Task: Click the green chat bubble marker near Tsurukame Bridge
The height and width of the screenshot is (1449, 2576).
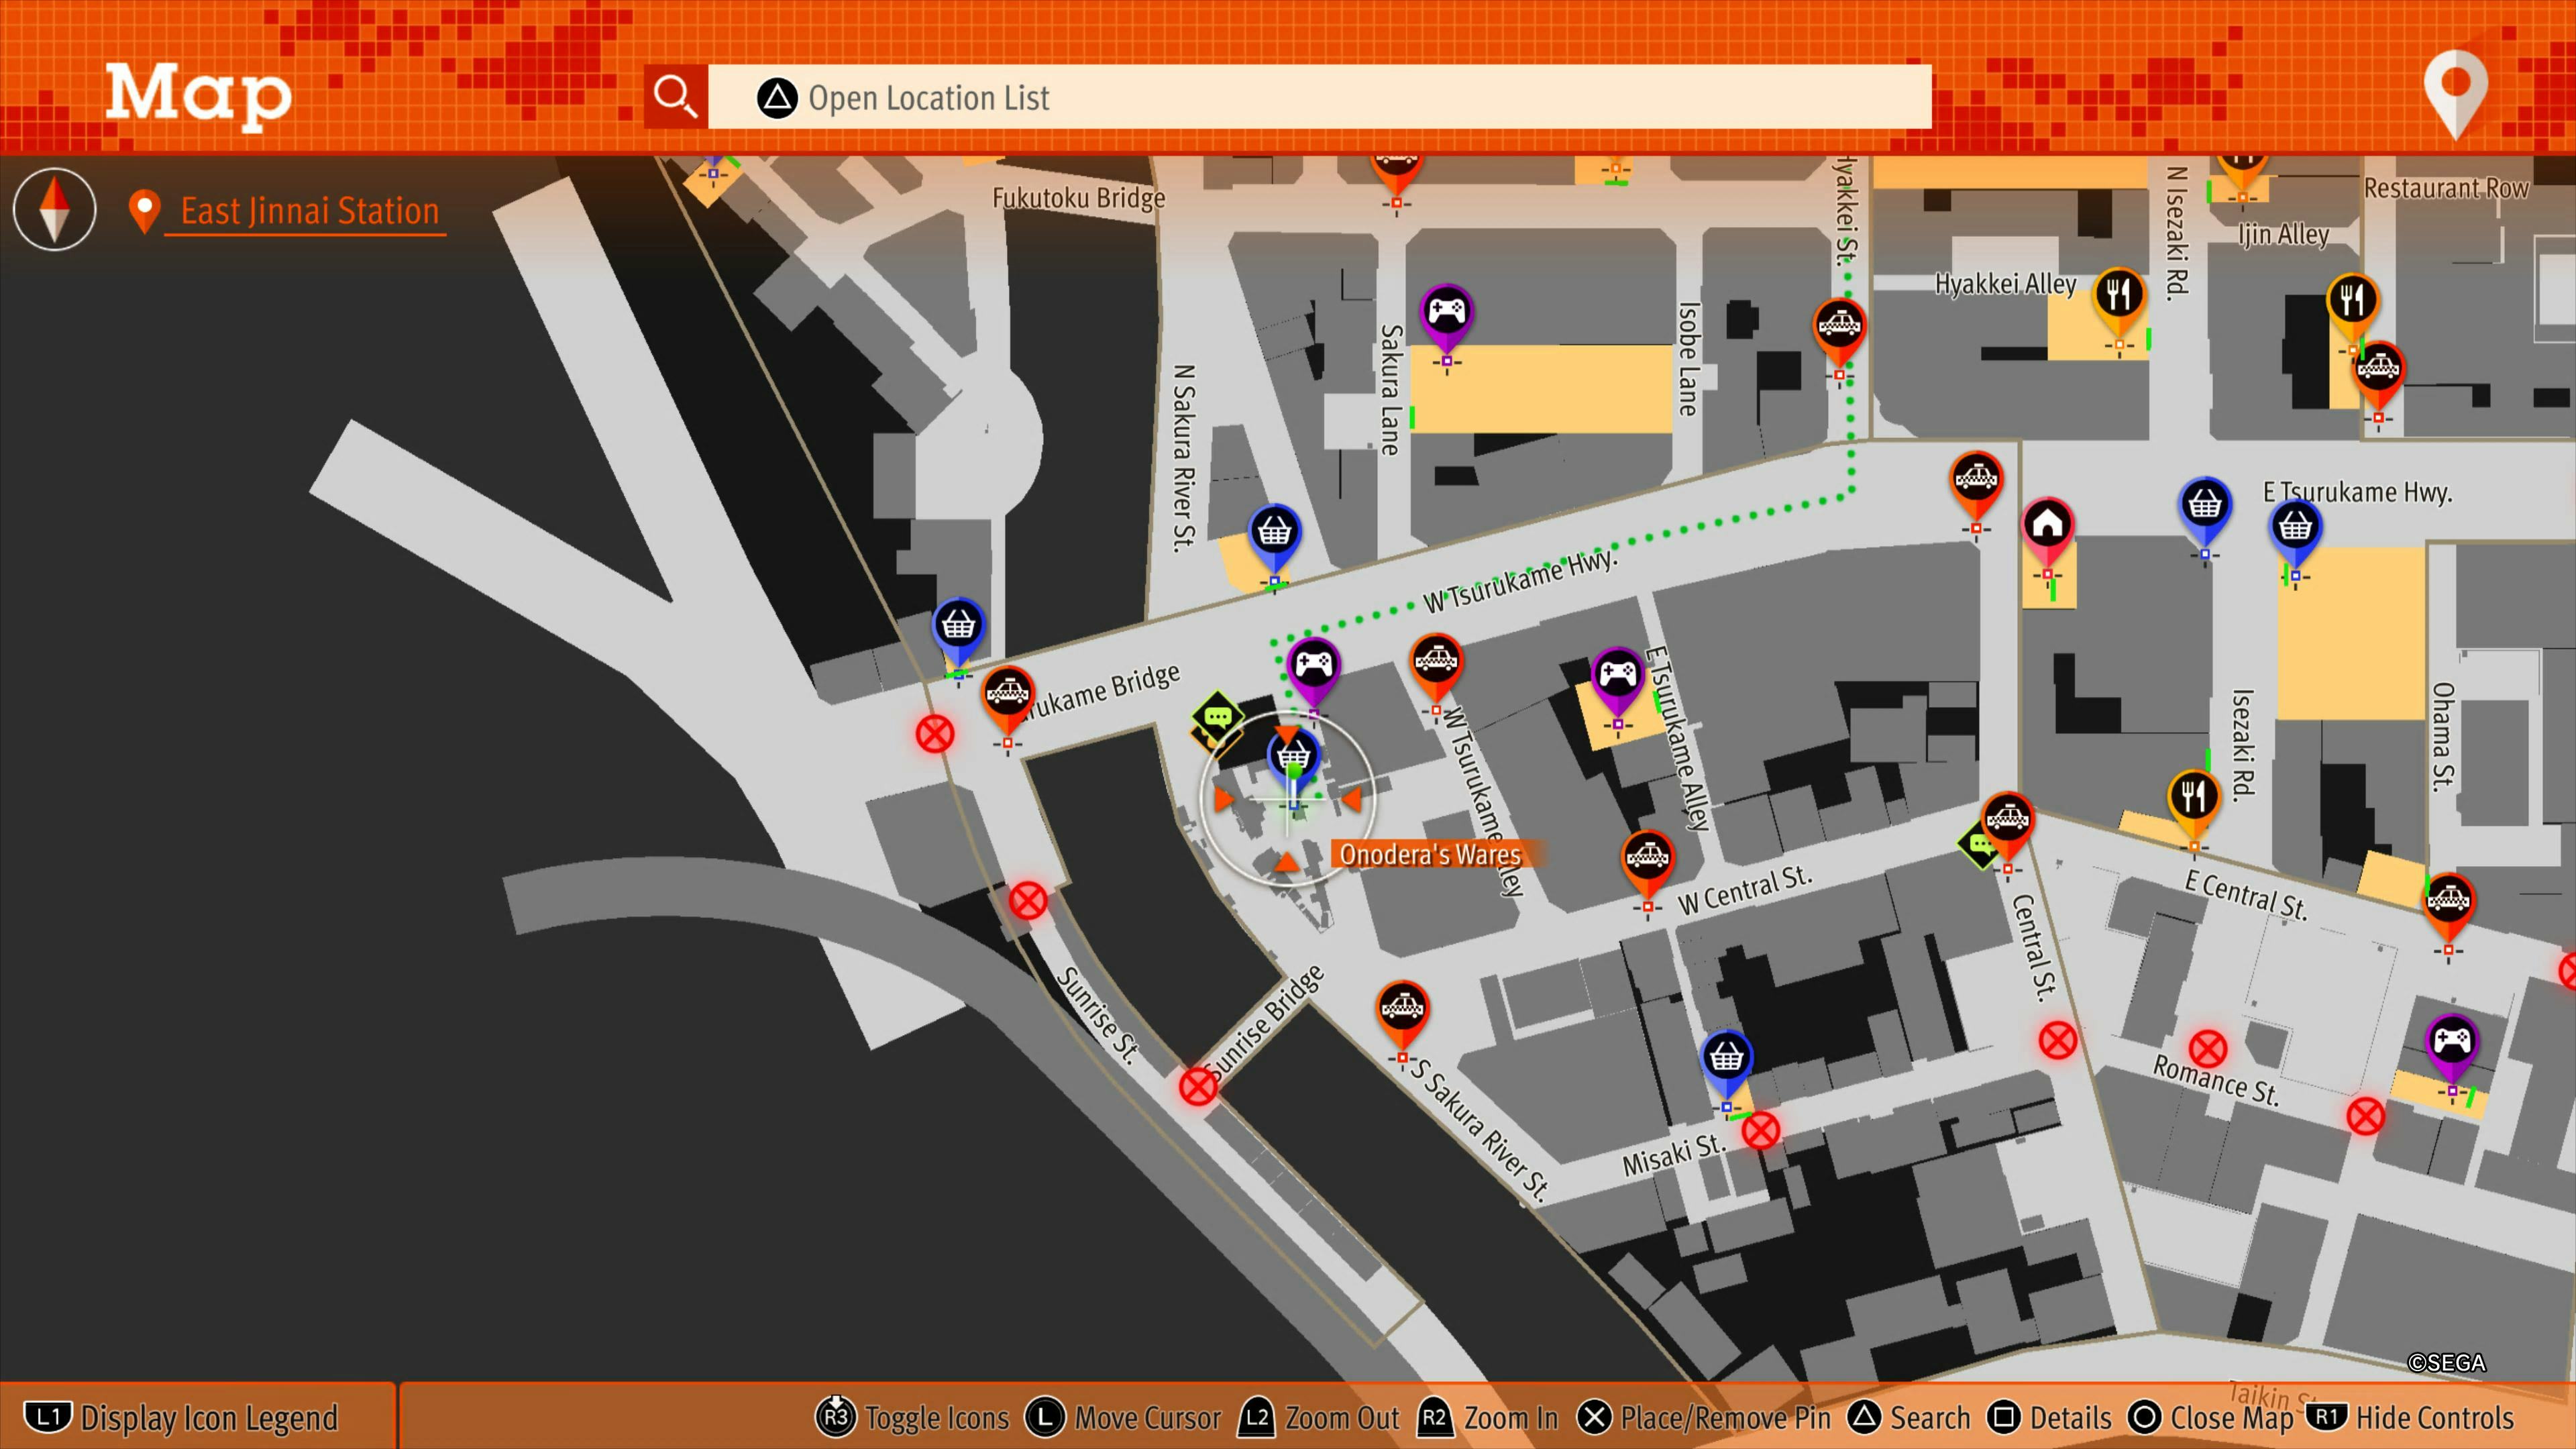Action: tap(1217, 716)
